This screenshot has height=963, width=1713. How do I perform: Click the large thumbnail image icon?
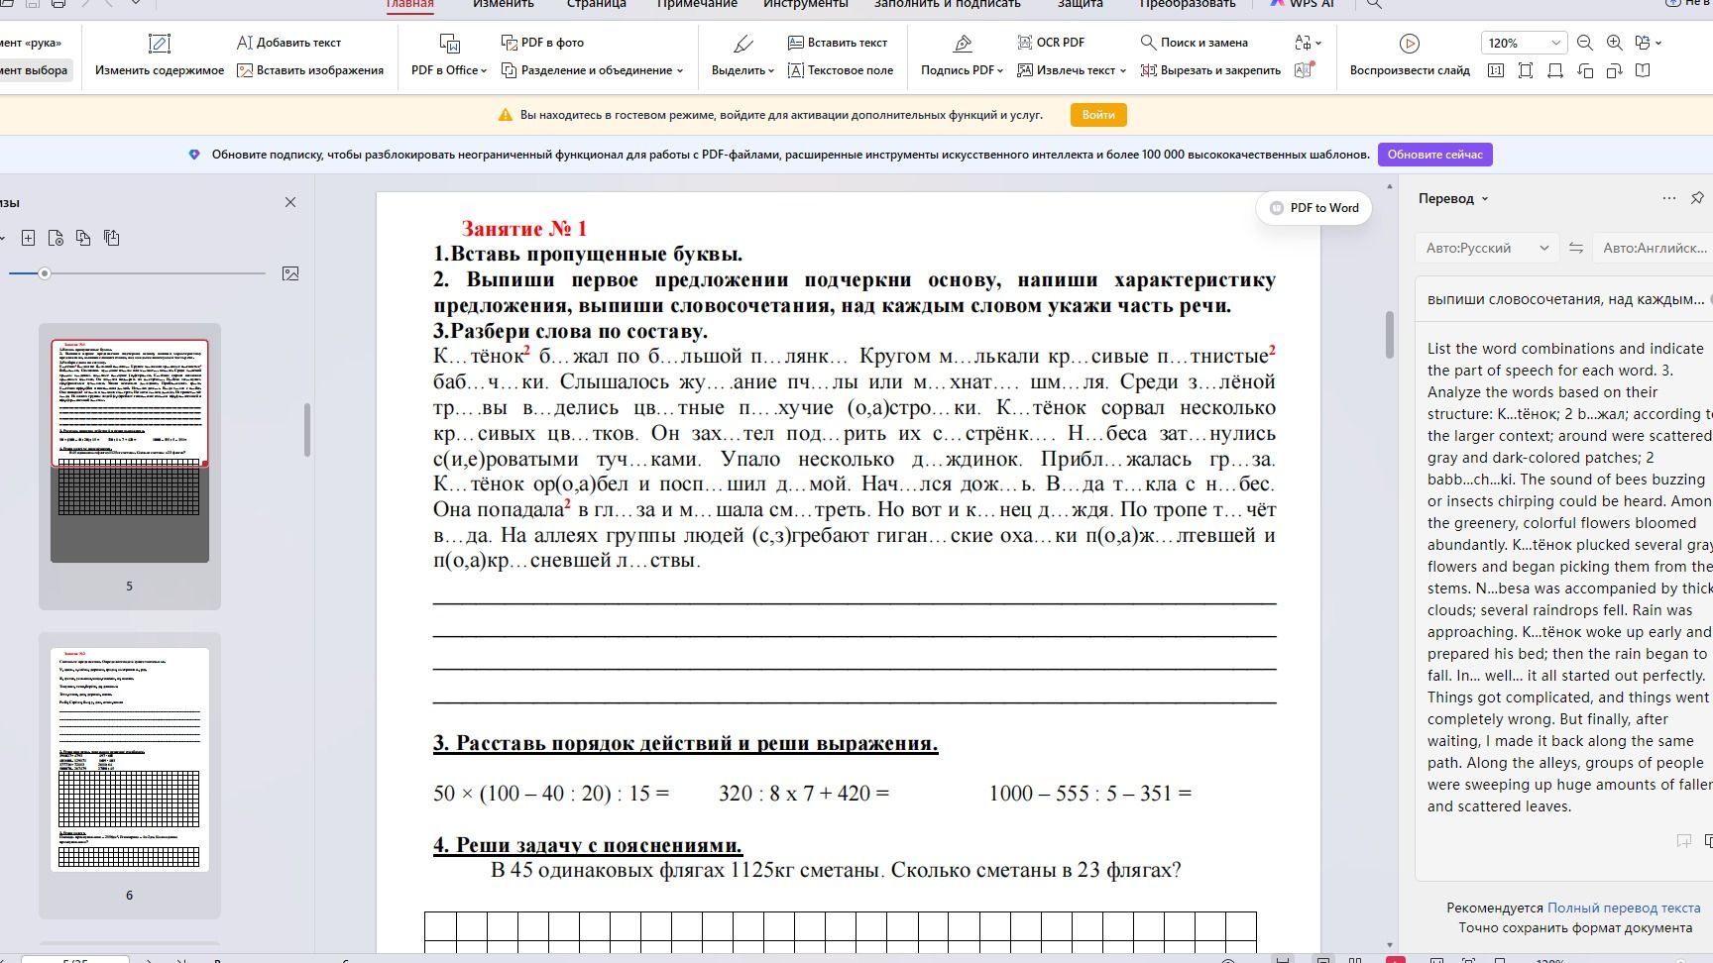(290, 273)
